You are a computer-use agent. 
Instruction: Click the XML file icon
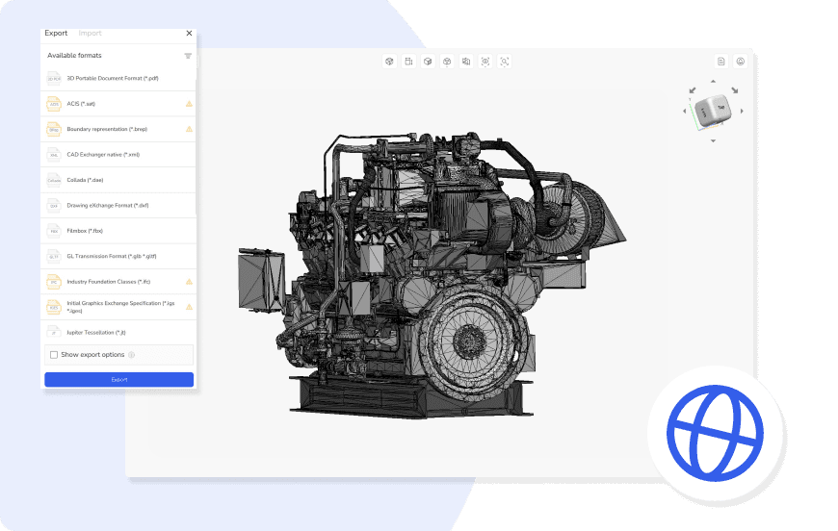[54, 155]
